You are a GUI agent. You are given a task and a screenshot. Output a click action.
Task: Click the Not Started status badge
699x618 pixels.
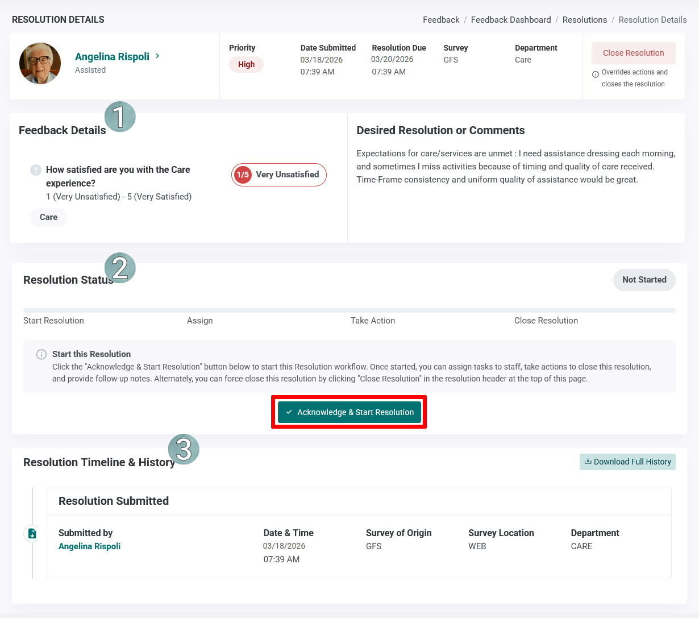644,280
